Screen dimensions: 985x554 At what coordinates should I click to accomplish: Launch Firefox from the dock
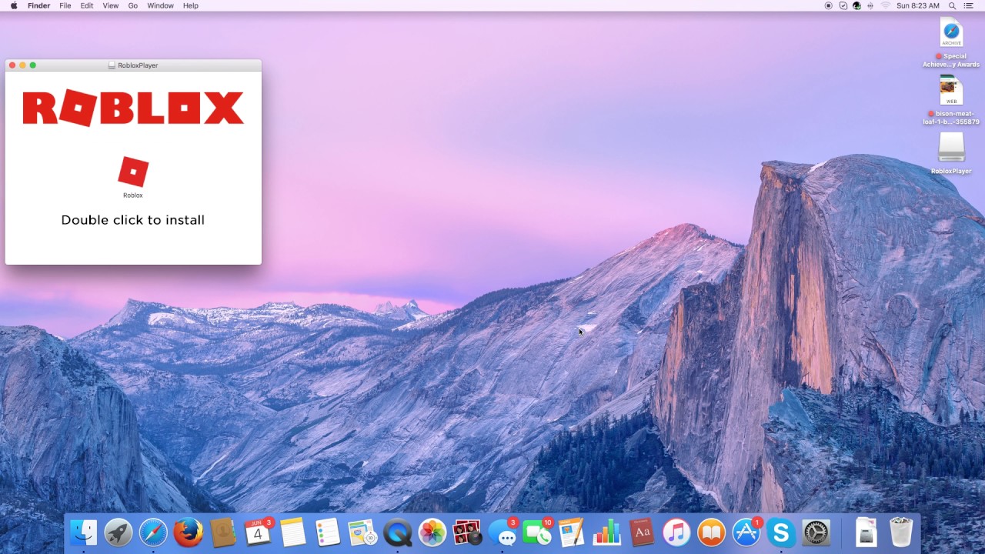188,532
